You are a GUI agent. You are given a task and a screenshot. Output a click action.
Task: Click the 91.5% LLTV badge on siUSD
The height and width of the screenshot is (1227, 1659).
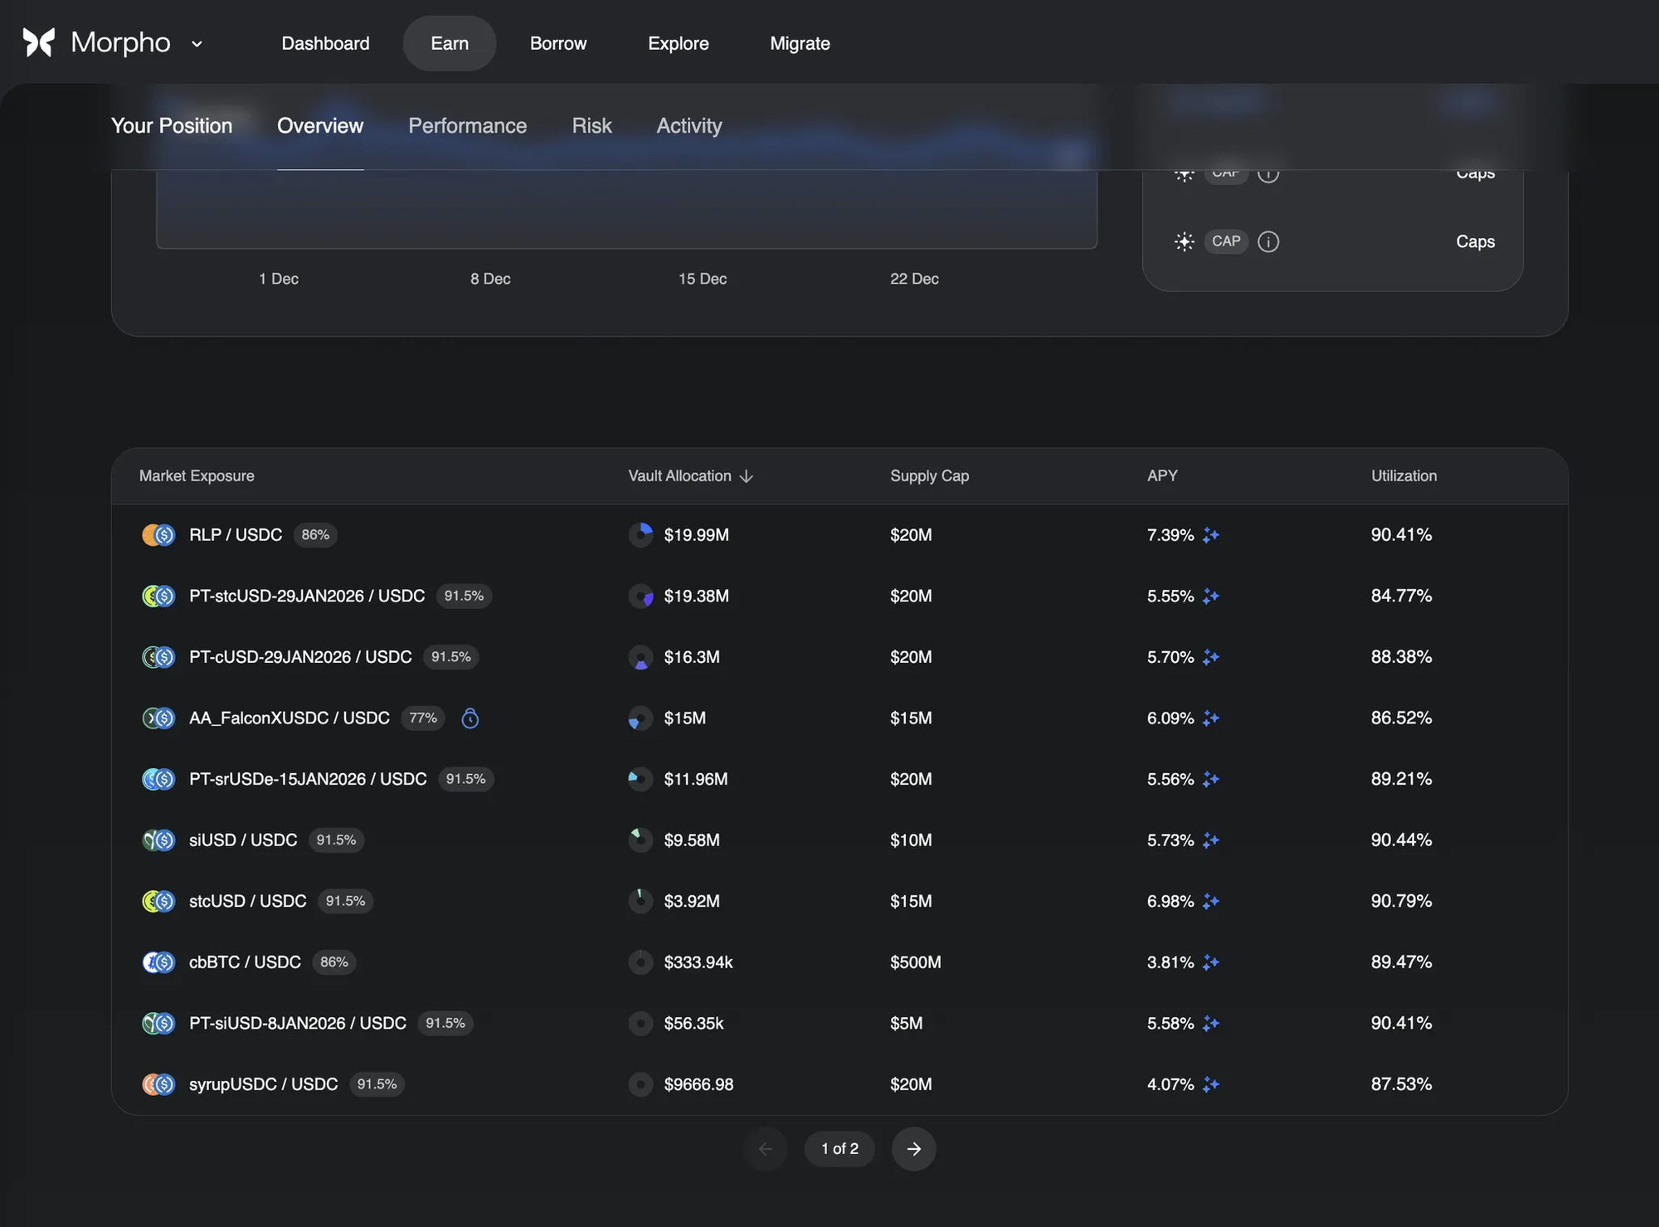336,840
